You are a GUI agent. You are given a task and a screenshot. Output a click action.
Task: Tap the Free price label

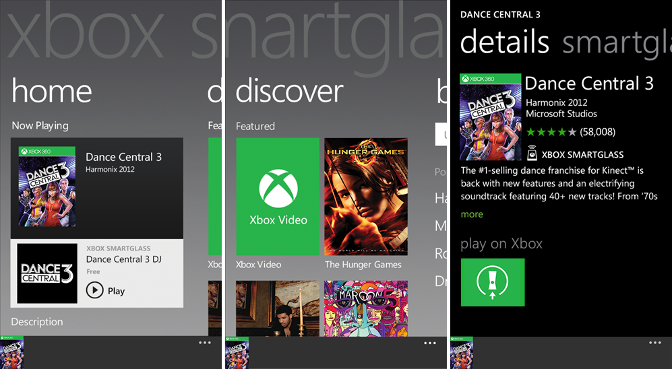click(93, 271)
